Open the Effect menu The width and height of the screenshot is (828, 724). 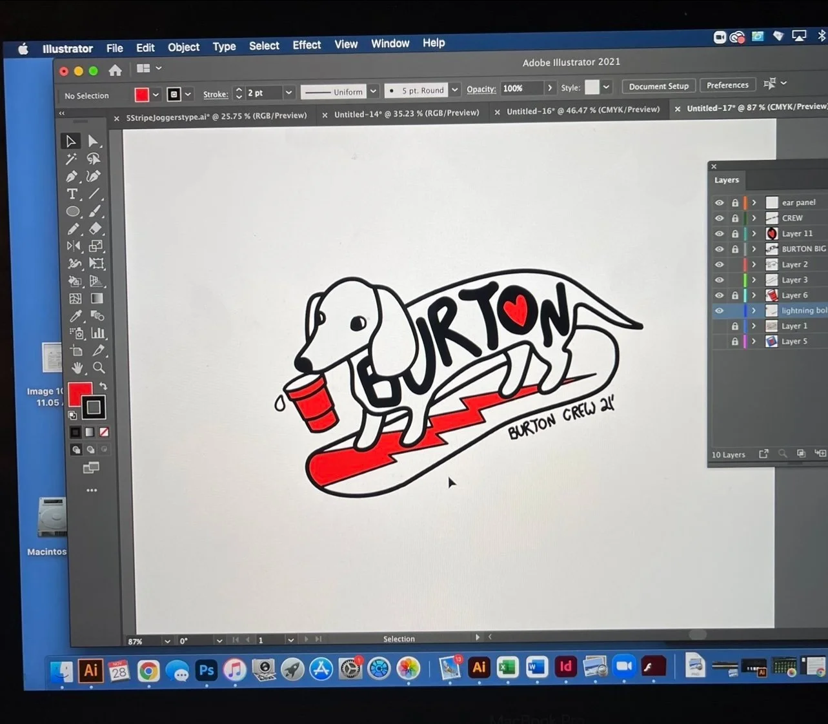pyautogui.click(x=307, y=45)
